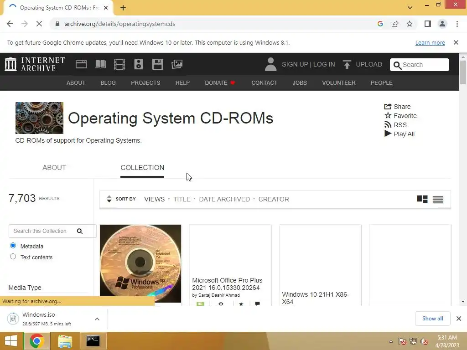467x350 pixels.
Task: Click Show all downloads button
Action: [432, 319]
